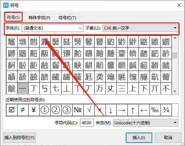
Task: Open the 字体 font dropdown
Action: [52, 28]
